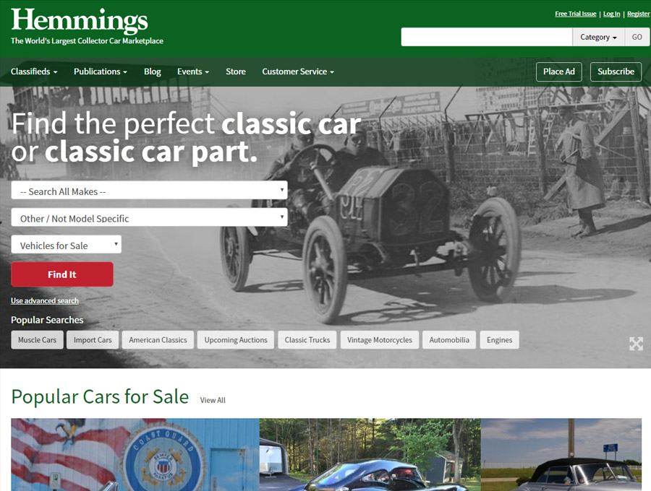Open the Use advanced search link

click(x=45, y=301)
